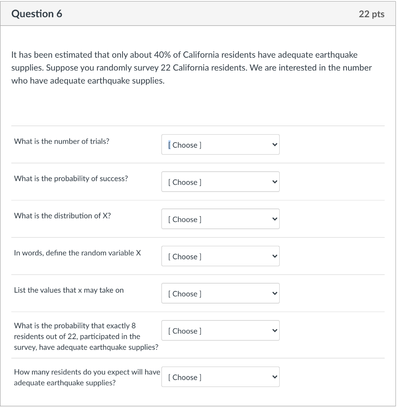Click chevron arrow in probability of success row
Screen dimensions: 397x408
(x=274, y=182)
